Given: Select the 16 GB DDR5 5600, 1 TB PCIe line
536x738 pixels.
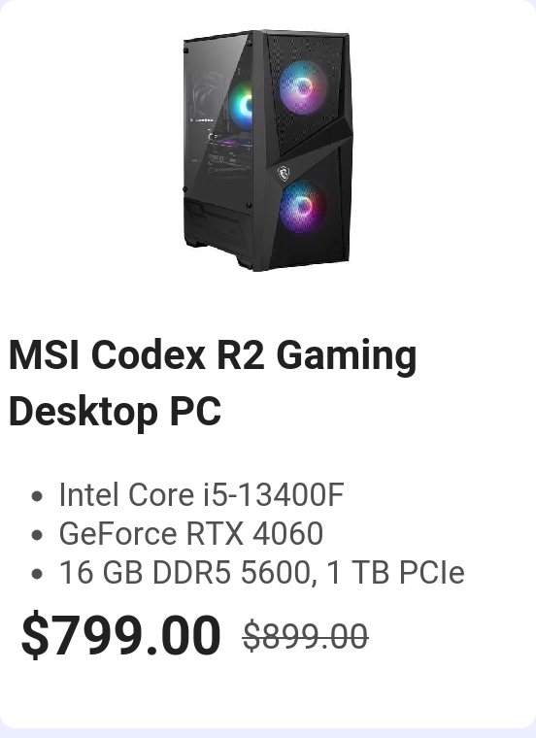Looking at the screenshot, I should 261,573.
